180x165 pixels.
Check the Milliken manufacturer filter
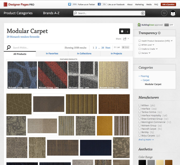140,105
